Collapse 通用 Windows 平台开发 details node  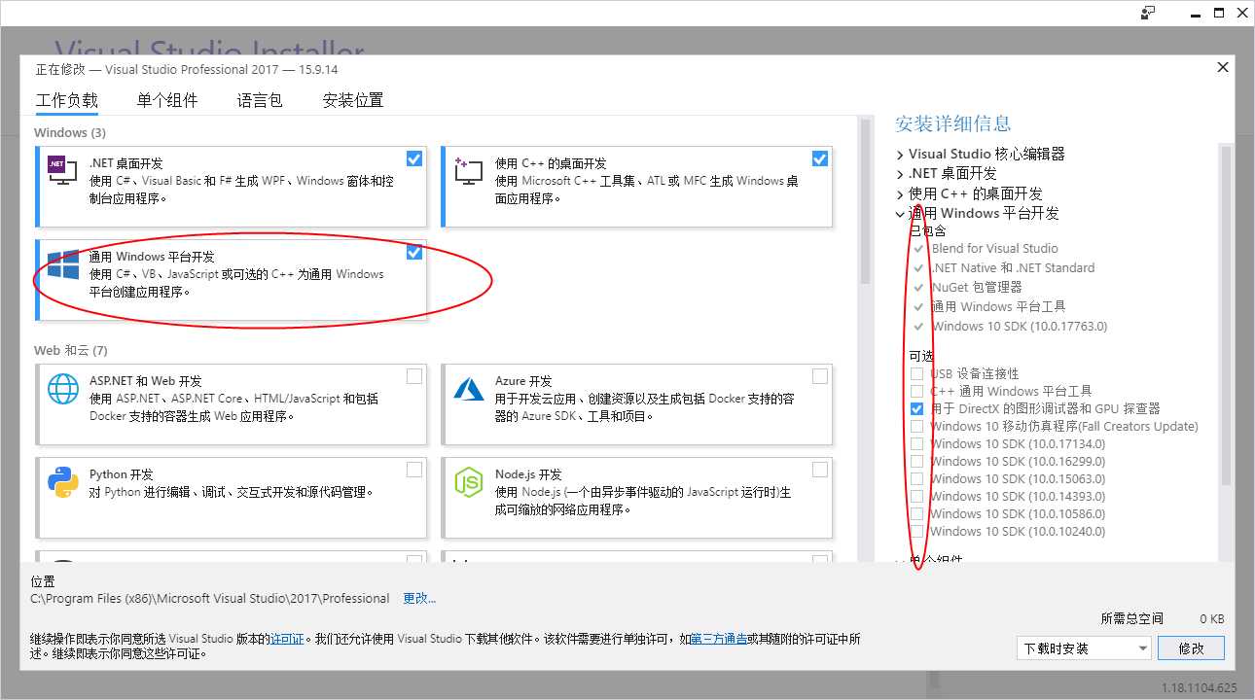(900, 213)
